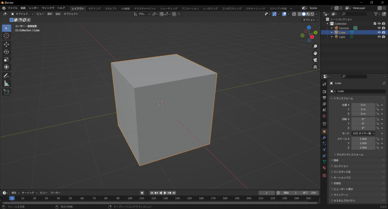This screenshot has width=388, height=209.
Task: Hide Light in viewport via eye icon
Action: click(x=379, y=37)
